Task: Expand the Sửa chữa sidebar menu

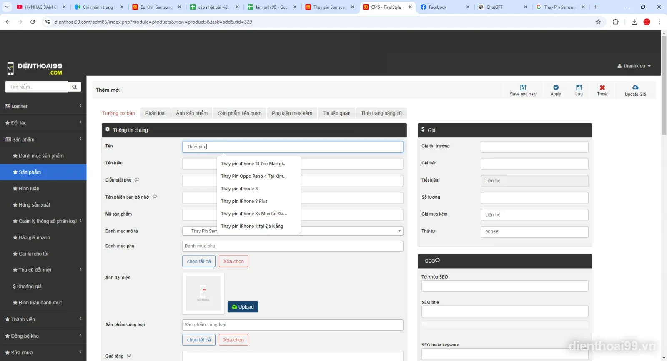Action: pos(43,353)
